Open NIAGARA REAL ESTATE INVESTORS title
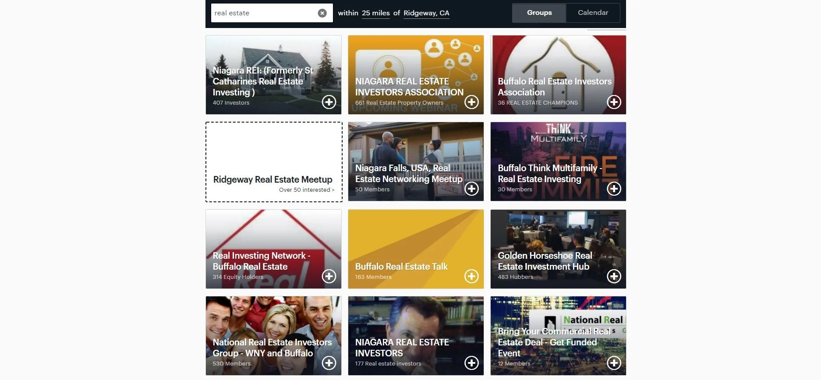Image resolution: width=821 pixels, height=380 pixels. coord(402,348)
